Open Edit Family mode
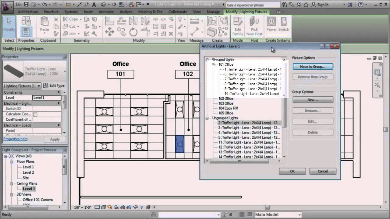 [237, 26]
